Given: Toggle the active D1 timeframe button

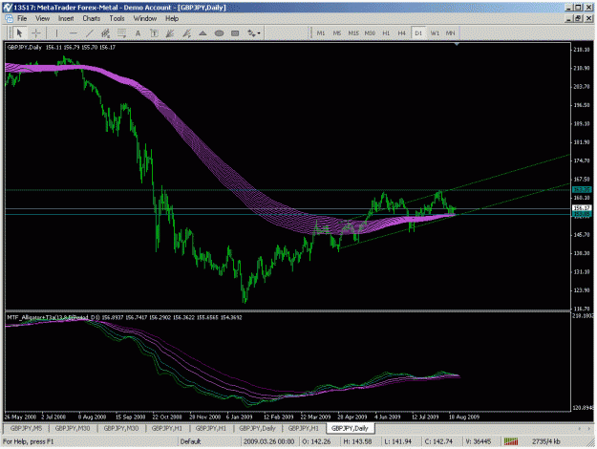Looking at the screenshot, I should [418, 33].
